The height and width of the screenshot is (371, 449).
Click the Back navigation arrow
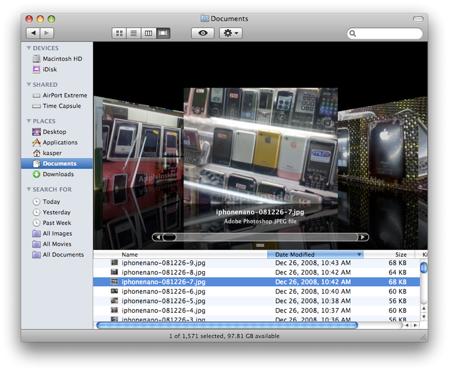tap(33, 34)
